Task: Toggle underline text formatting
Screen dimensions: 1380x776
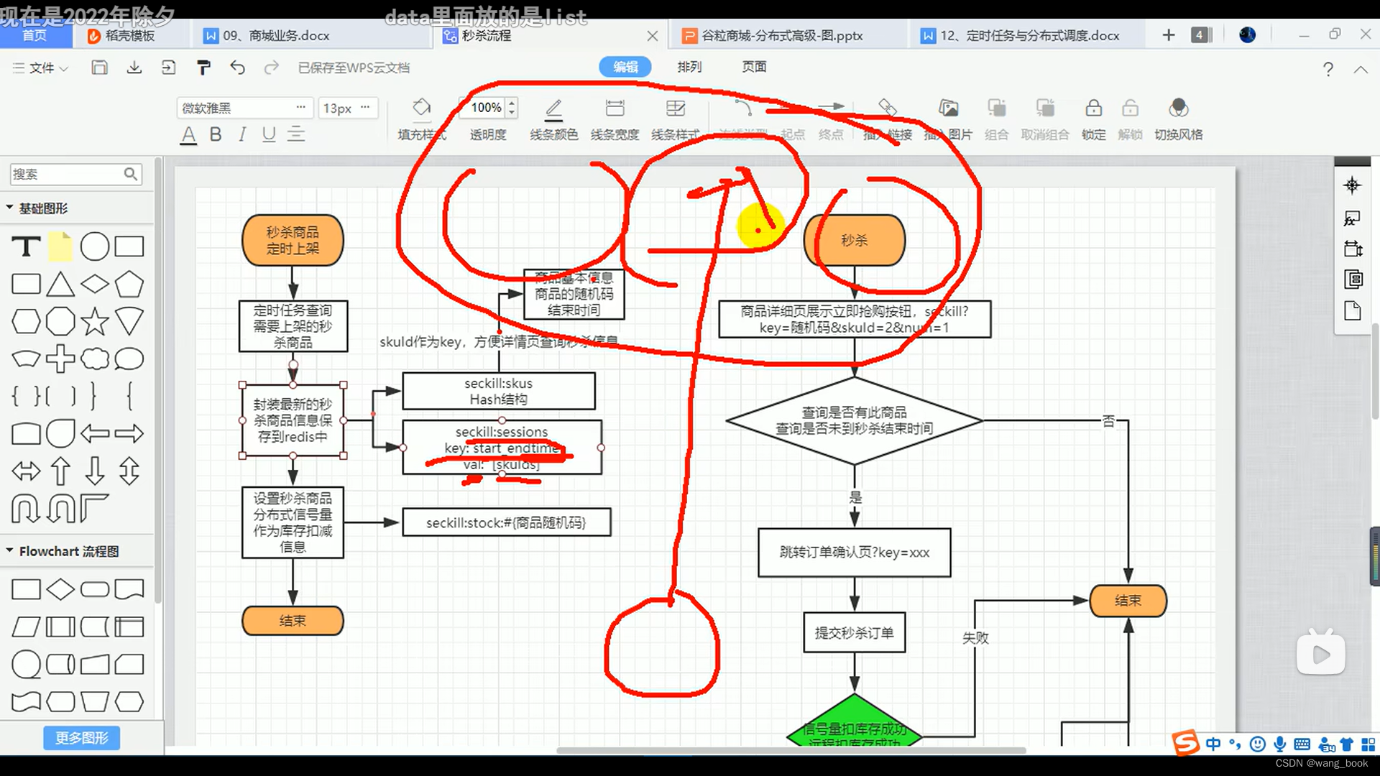Action: pos(269,134)
